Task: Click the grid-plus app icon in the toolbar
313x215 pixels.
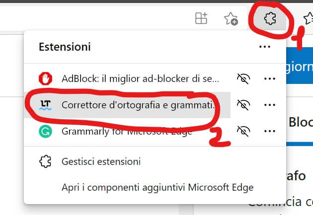Action: pyautogui.click(x=201, y=19)
